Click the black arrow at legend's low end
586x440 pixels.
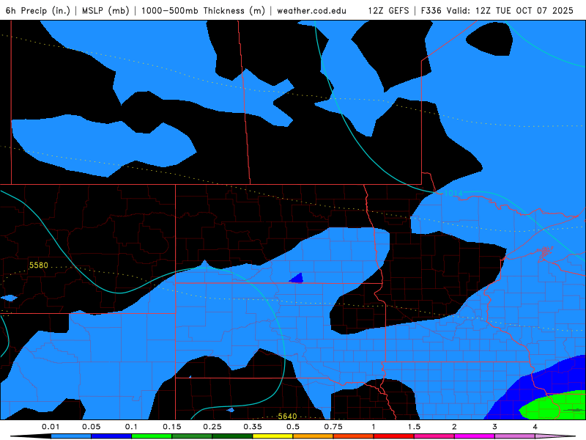tap(31, 436)
